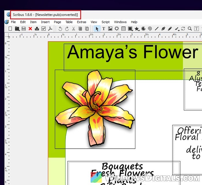The width and height of the screenshot is (202, 185).
Task: Select the lily flower image frame
Action: point(95,109)
